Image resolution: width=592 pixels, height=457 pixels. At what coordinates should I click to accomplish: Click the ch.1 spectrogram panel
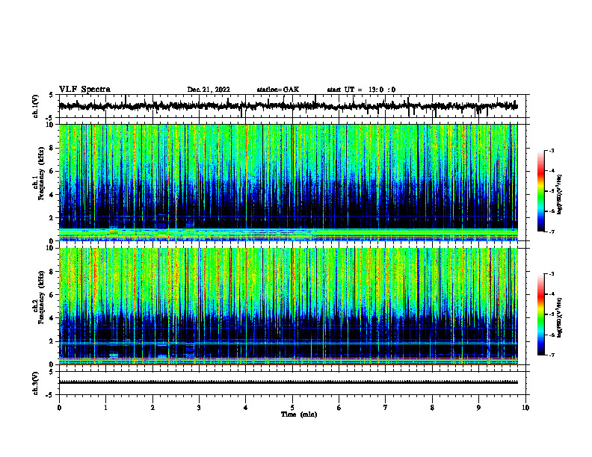[x=288, y=182]
